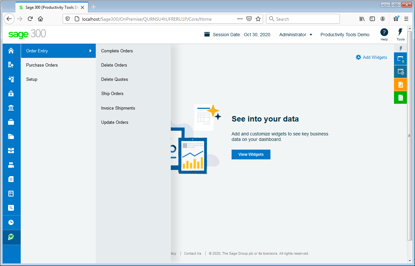Click the Session Date value Oct 30, 2020
Screen dimensions: 415x266
coord(257,35)
